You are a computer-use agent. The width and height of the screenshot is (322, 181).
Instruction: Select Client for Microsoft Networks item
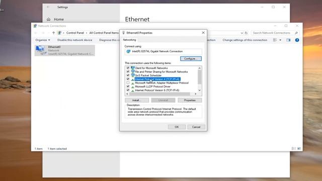(151, 68)
